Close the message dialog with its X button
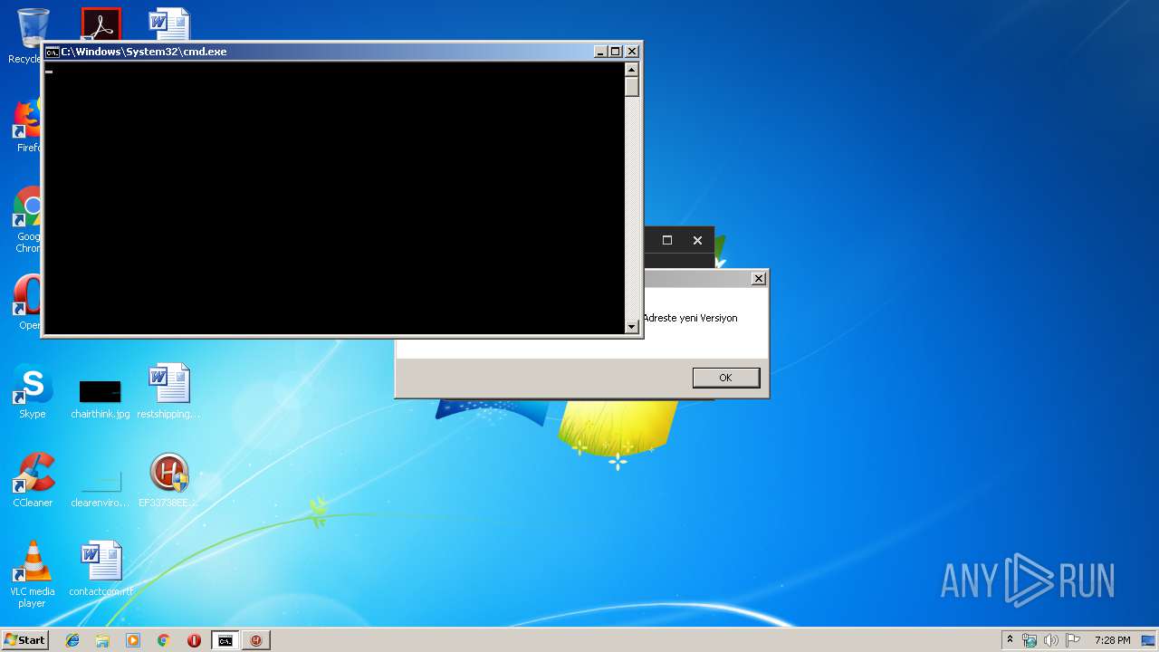The image size is (1159, 652). point(759,278)
